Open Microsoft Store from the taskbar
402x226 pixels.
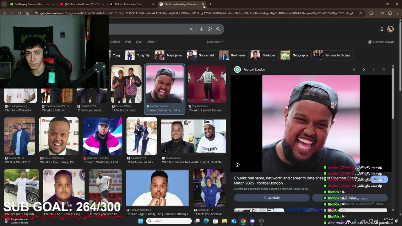215,221
